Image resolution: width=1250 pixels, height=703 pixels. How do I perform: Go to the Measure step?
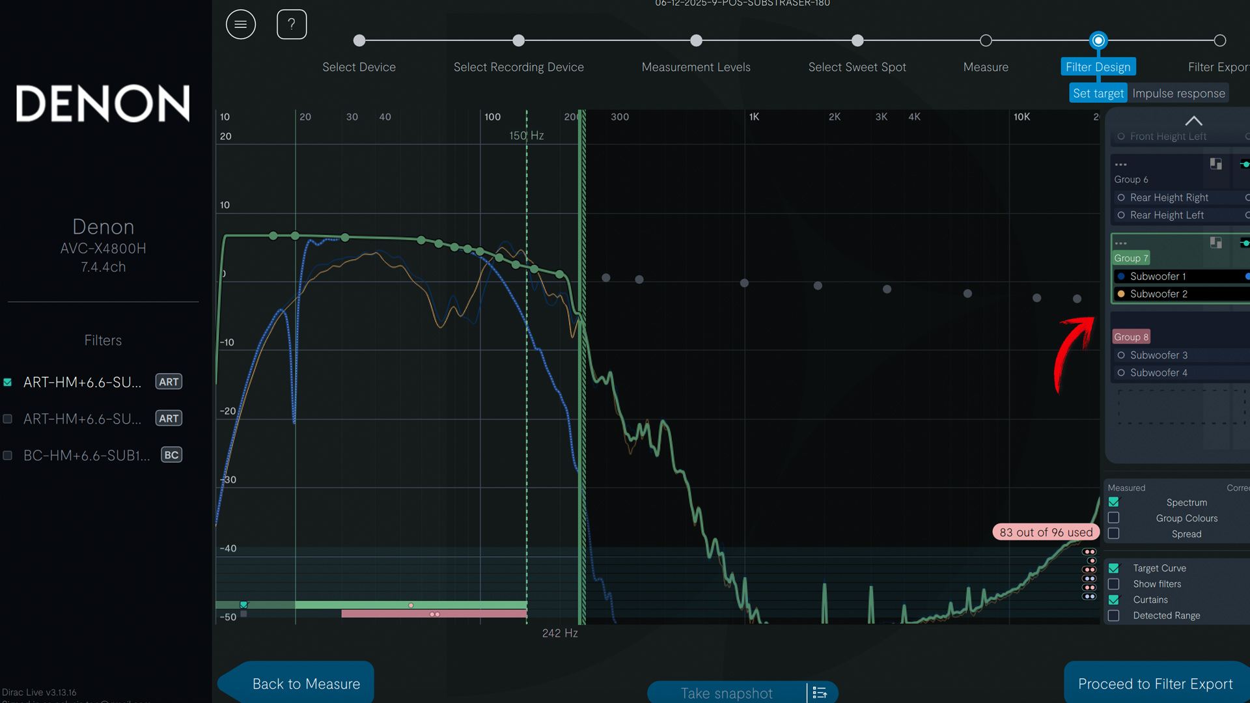pyautogui.click(x=986, y=41)
